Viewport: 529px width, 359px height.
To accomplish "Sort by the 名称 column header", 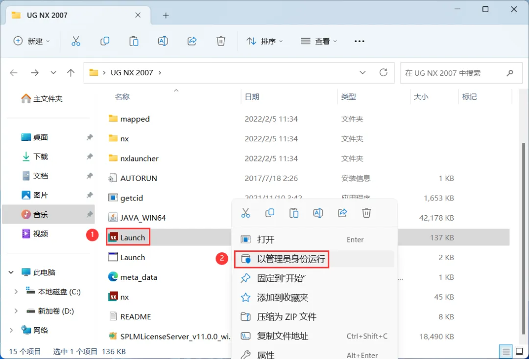I will pos(122,97).
